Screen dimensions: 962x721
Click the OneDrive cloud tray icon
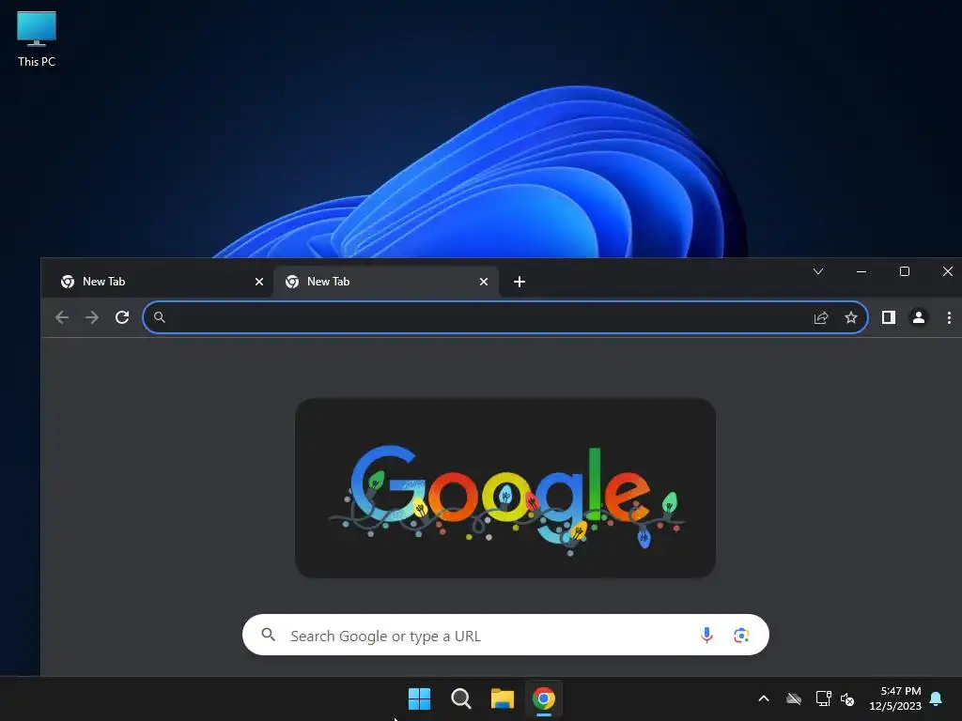(794, 698)
